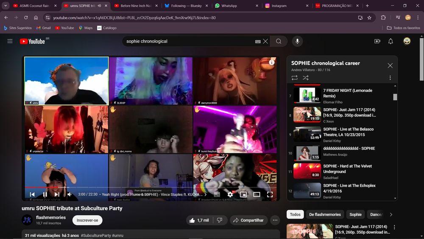Open Gmail bookmark in bookmarks bar

tap(44, 28)
